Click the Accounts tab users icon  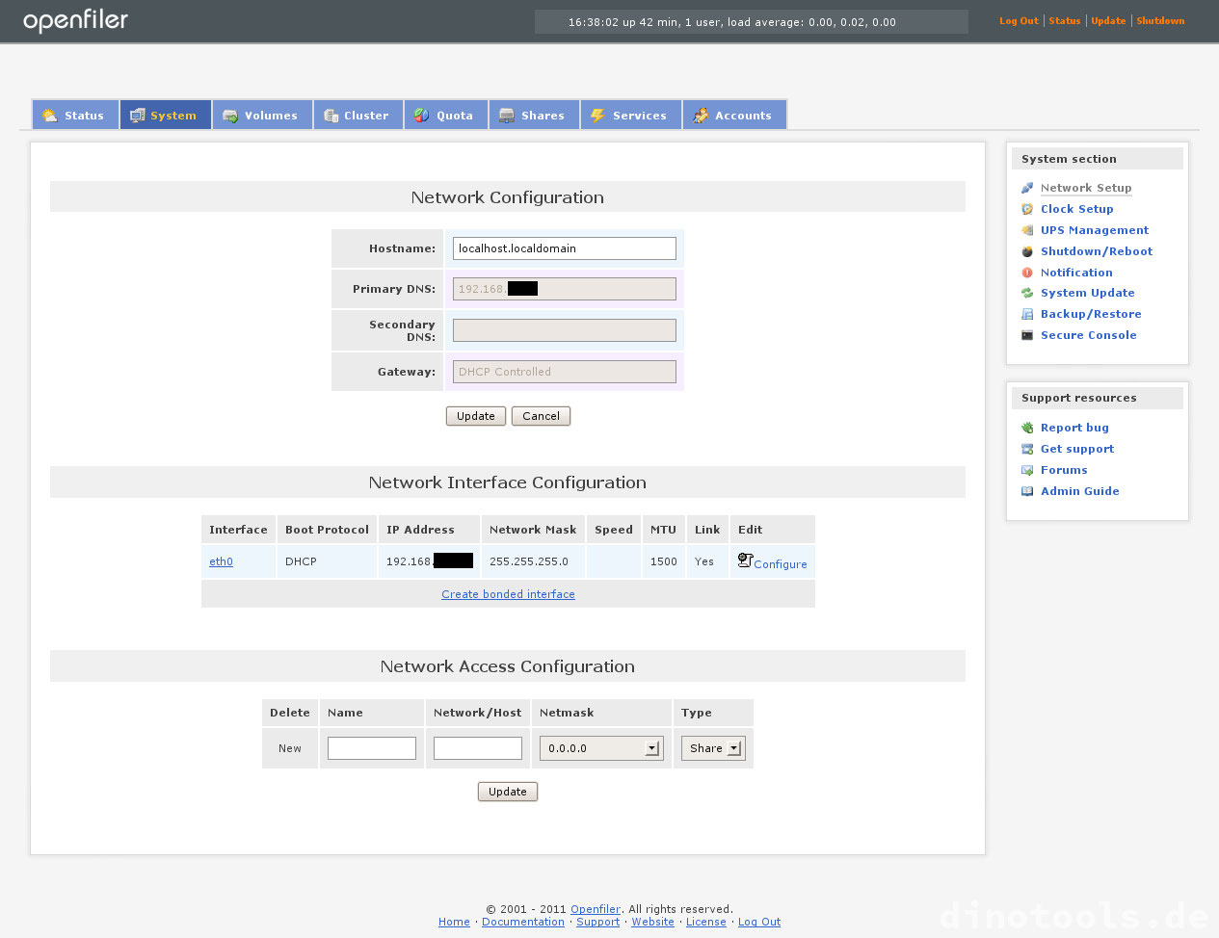(701, 116)
